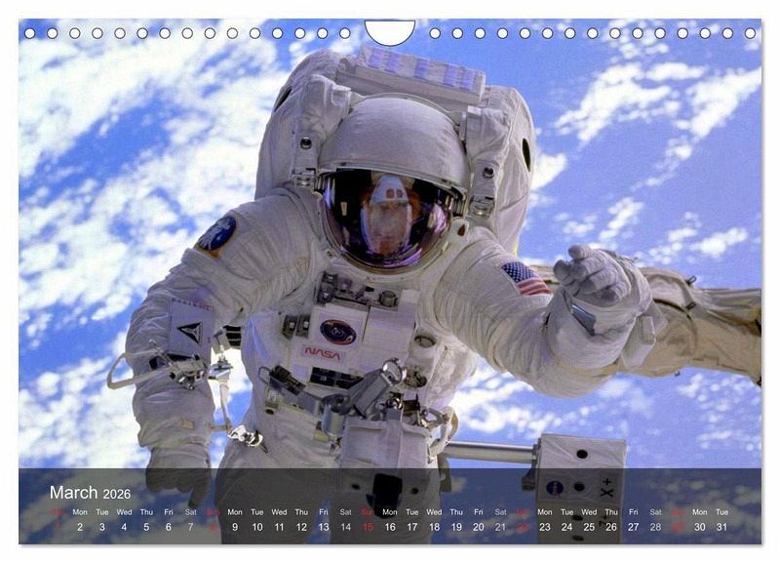Screen dimensions: 780x563
Task: Click the red Sun label above date 15
Action: (368, 512)
